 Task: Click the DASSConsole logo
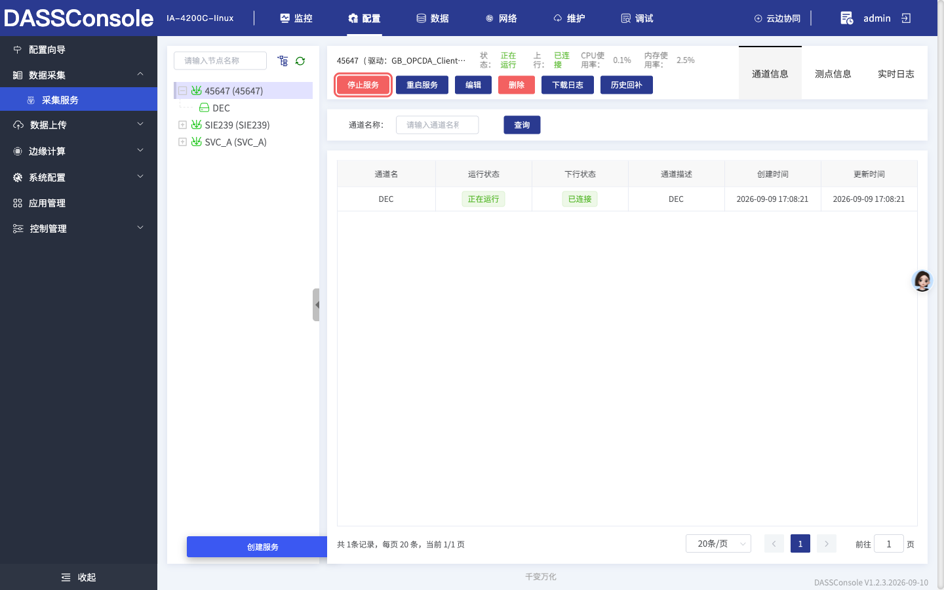79,18
